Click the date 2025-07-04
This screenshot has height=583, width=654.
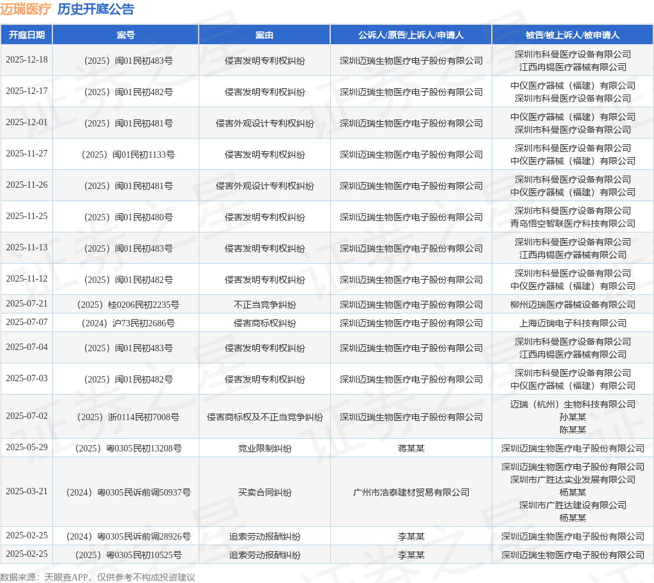click(27, 347)
